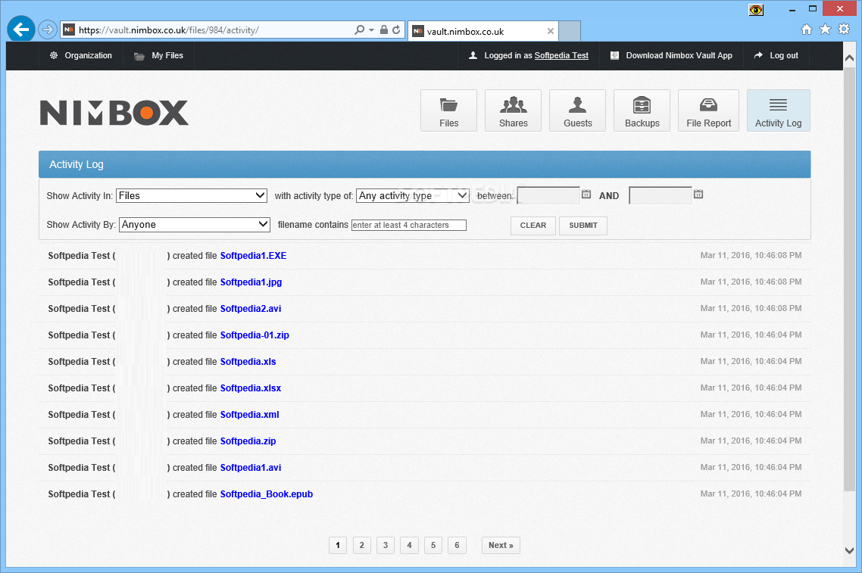Viewport: 862px width, 573px height.
Task: Open a new blank browser tab
Action: point(570,31)
